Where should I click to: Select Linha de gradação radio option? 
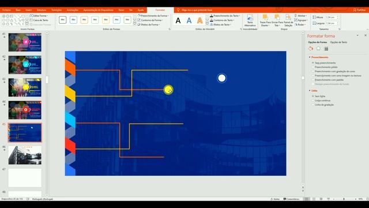(323, 105)
